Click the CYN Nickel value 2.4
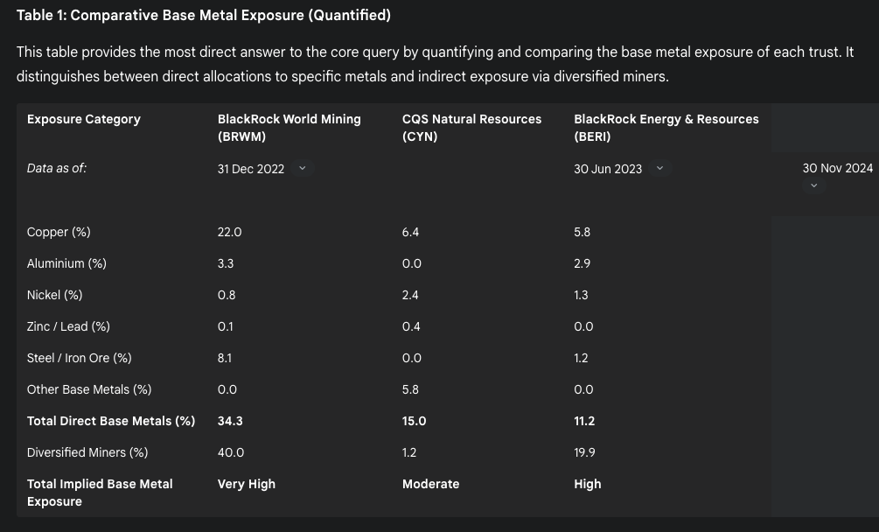The width and height of the screenshot is (879, 532). (x=410, y=295)
